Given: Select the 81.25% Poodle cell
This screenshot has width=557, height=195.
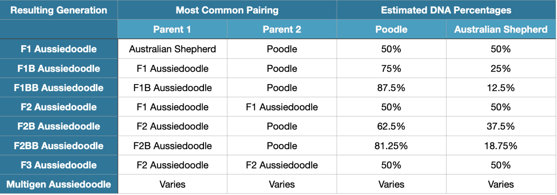Looking at the screenshot, I should click(x=391, y=146).
